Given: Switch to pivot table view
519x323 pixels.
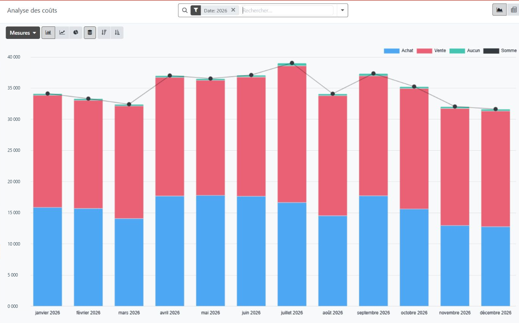Looking at the screenshot, I should (x=513, y=10).
